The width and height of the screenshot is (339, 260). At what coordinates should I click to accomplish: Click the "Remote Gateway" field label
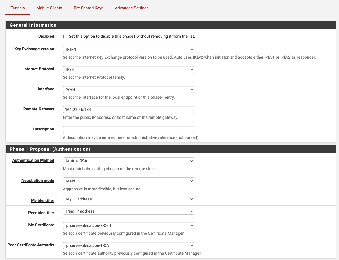click(x=39, y=109)
